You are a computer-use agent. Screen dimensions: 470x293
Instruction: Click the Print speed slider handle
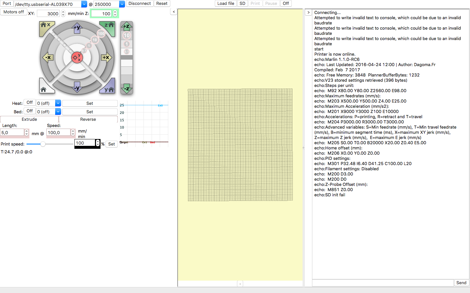tap(43, 144)
